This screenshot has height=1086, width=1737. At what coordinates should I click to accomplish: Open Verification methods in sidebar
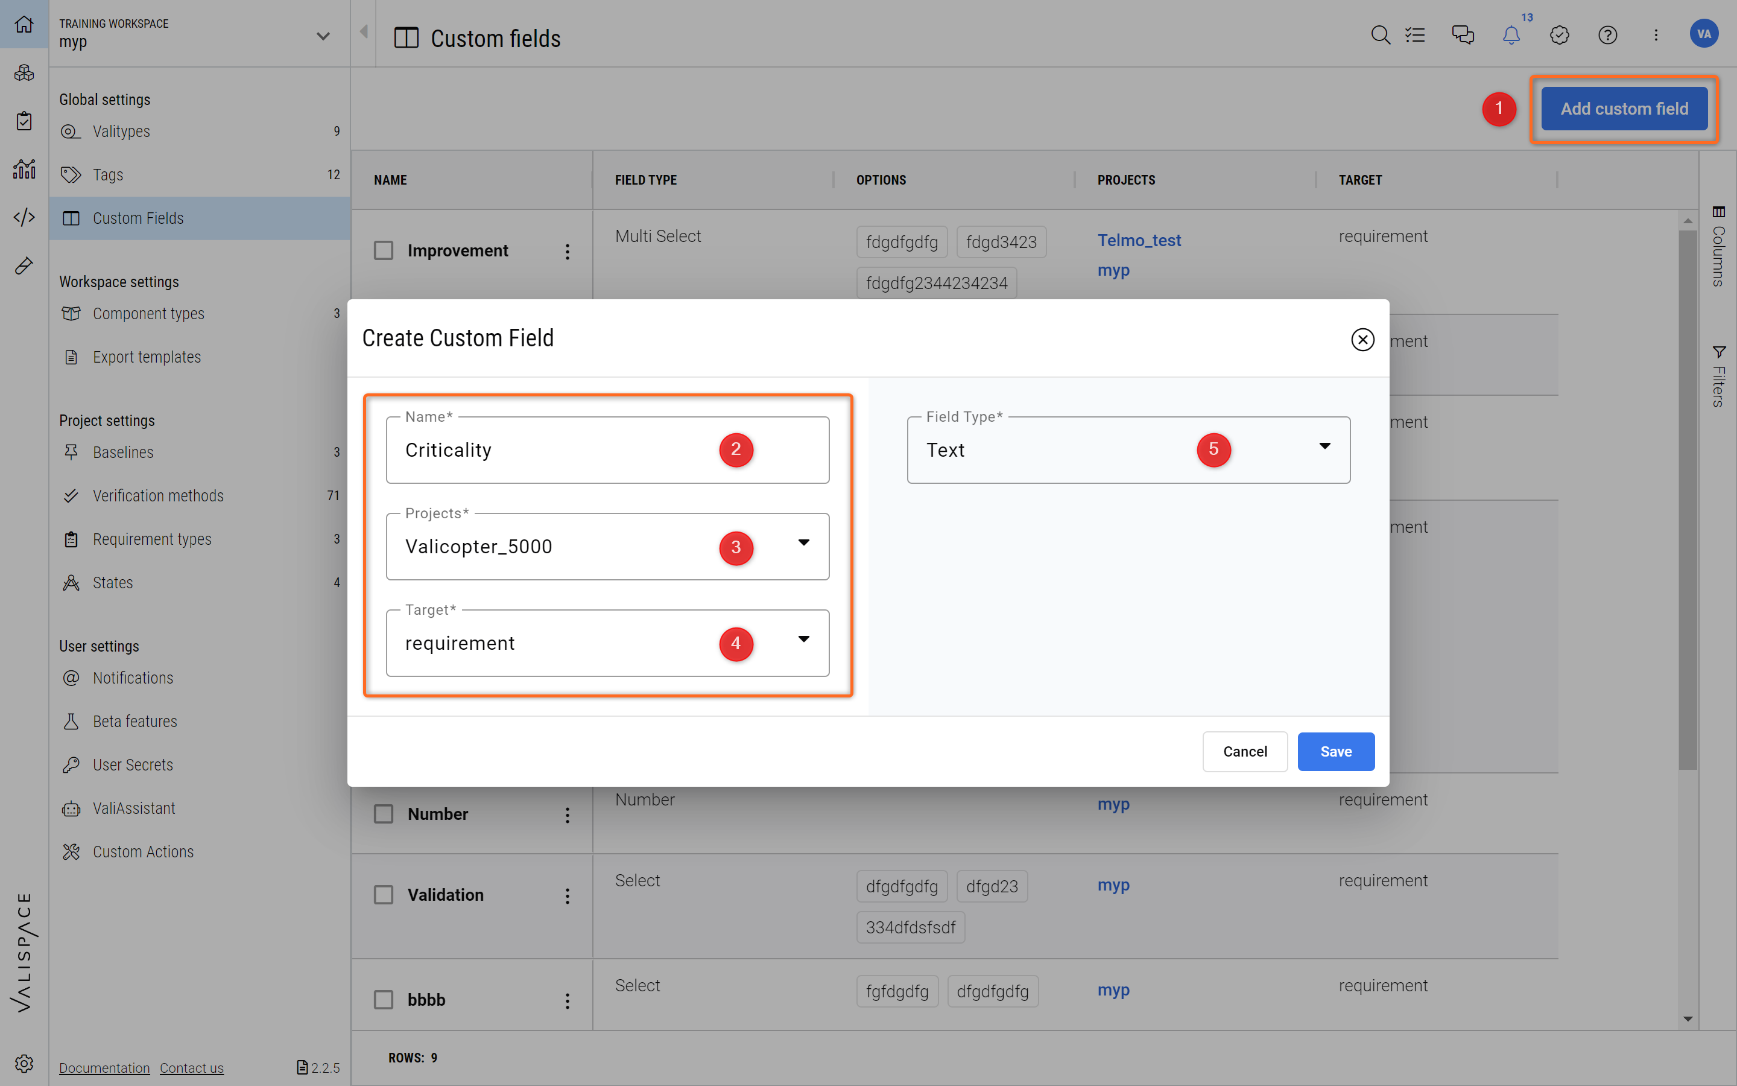[200, 495]
